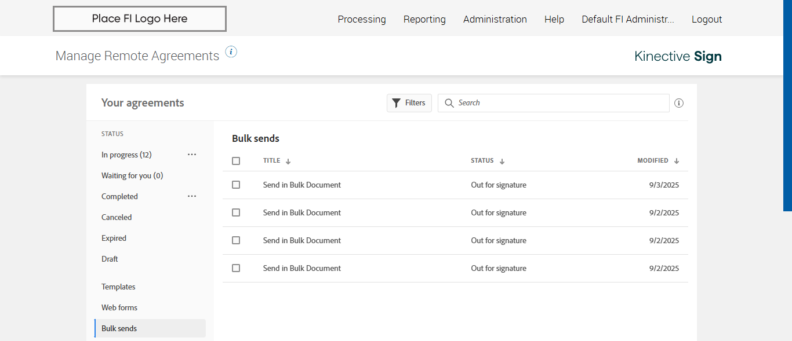792x341 pixels.
Task: Open the Processing menu
Action: 362,19
